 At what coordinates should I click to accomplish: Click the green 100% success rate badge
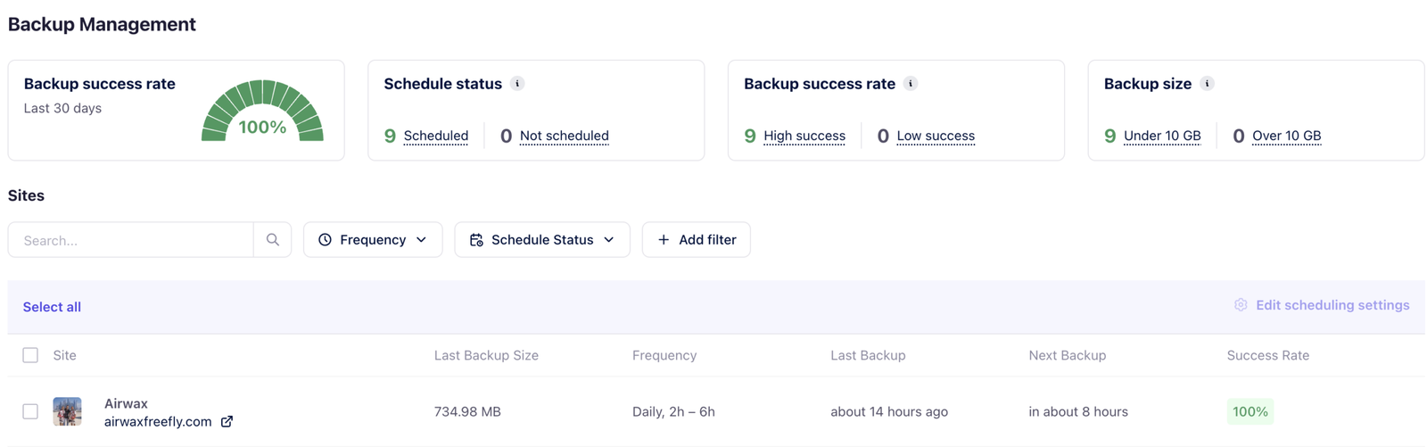(x=1250, y=411)
